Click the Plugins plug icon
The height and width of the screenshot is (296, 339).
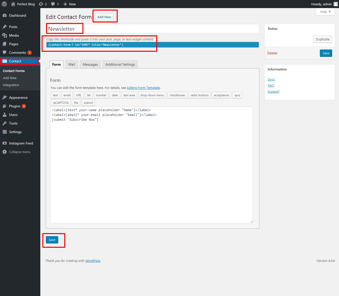5,106
